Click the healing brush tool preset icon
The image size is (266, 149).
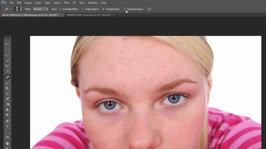pyautogui.click(x=7, y=9)
